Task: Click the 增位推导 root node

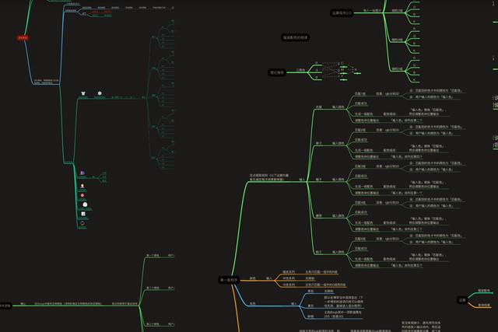Action: coord(277,72)
